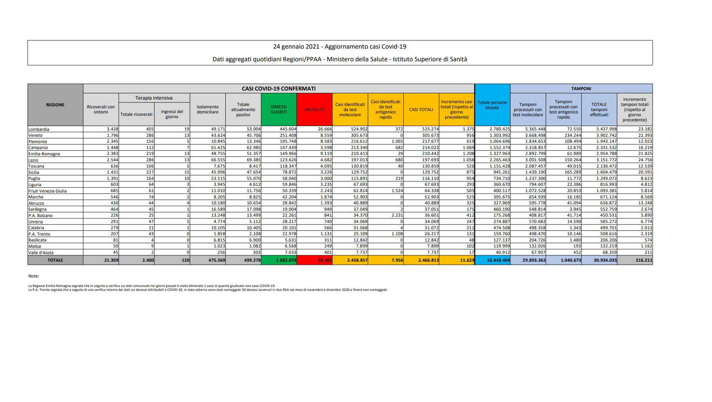Select the REGIONE header cell
Image resolution: width=712 pixels, height=402 pixels.
pyautogui.click(x=55, y=105)
